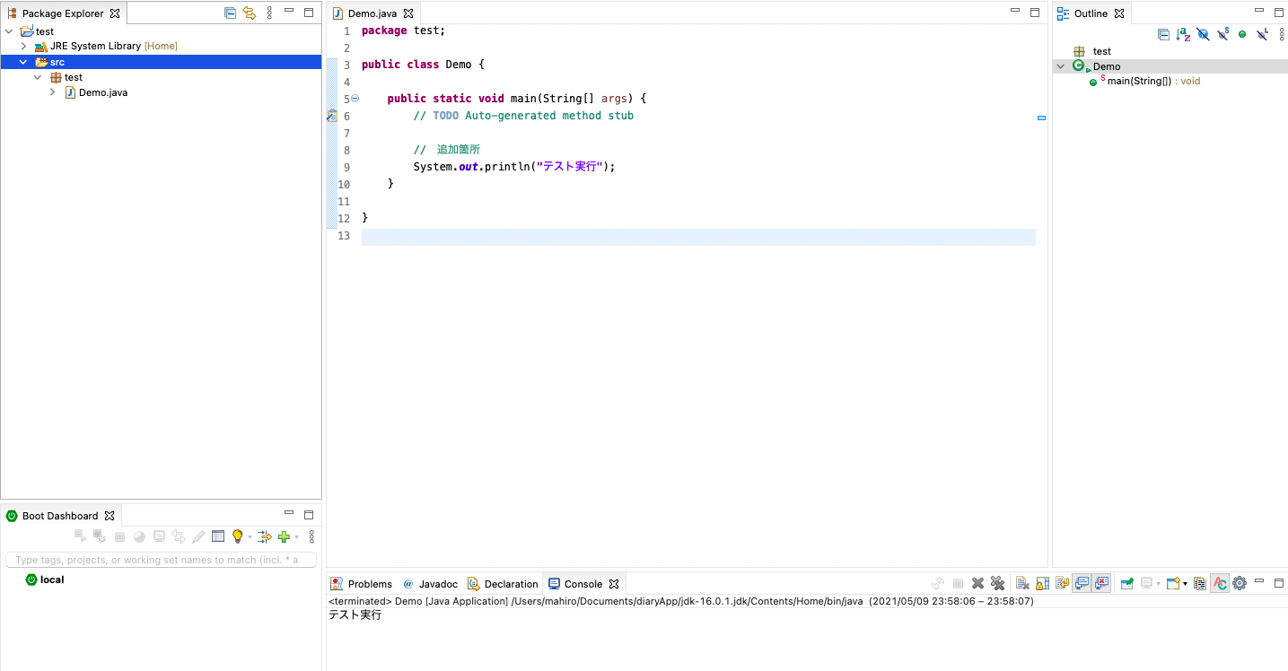Hide static members in the Outline view
Screen dimensions: 1288x671
1223,34
